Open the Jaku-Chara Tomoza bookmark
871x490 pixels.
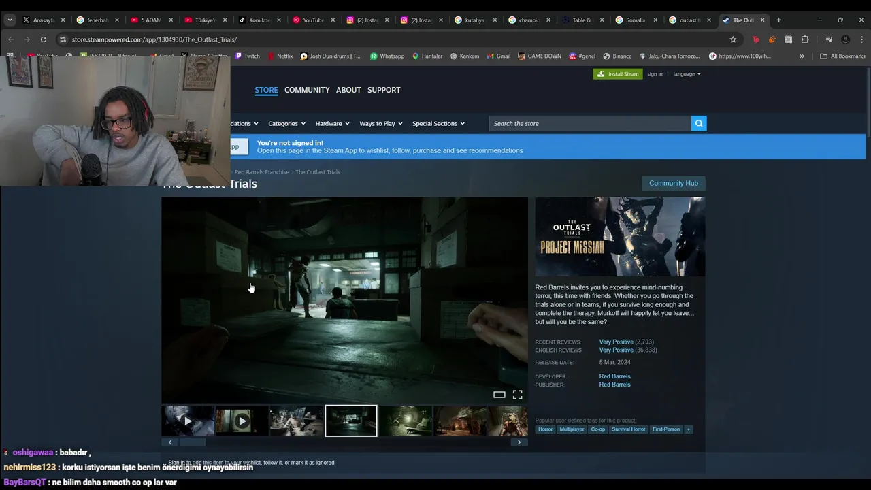point(670,56)
